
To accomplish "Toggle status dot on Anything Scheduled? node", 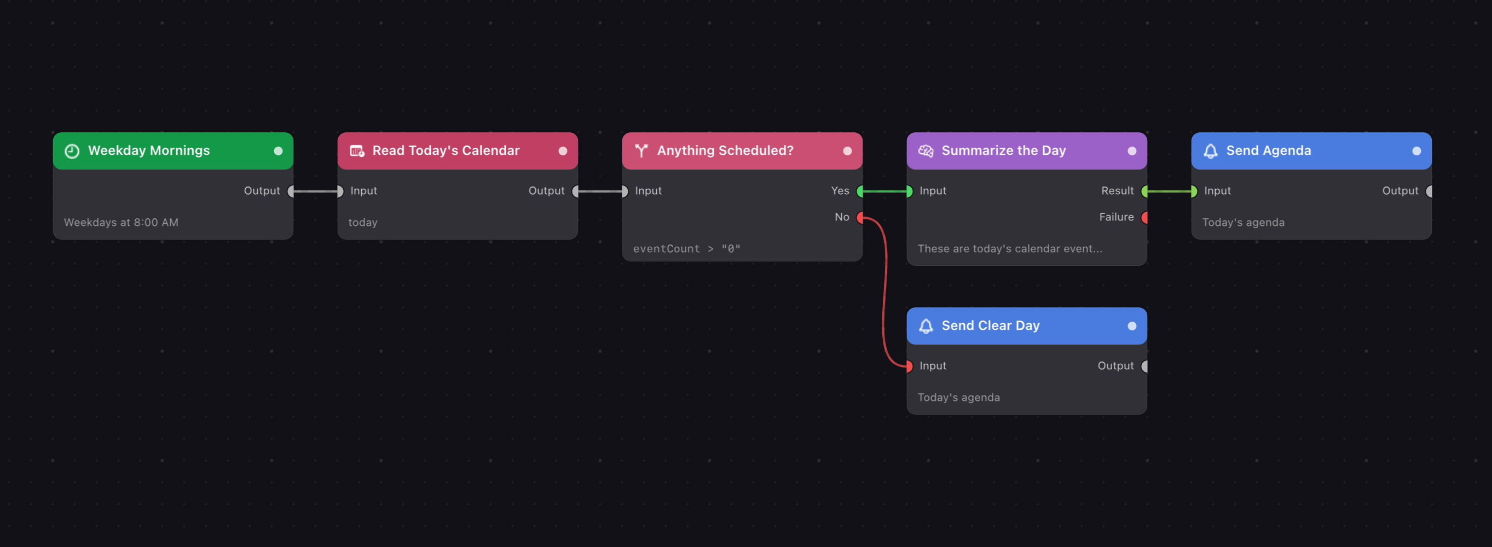I will 847,151.
